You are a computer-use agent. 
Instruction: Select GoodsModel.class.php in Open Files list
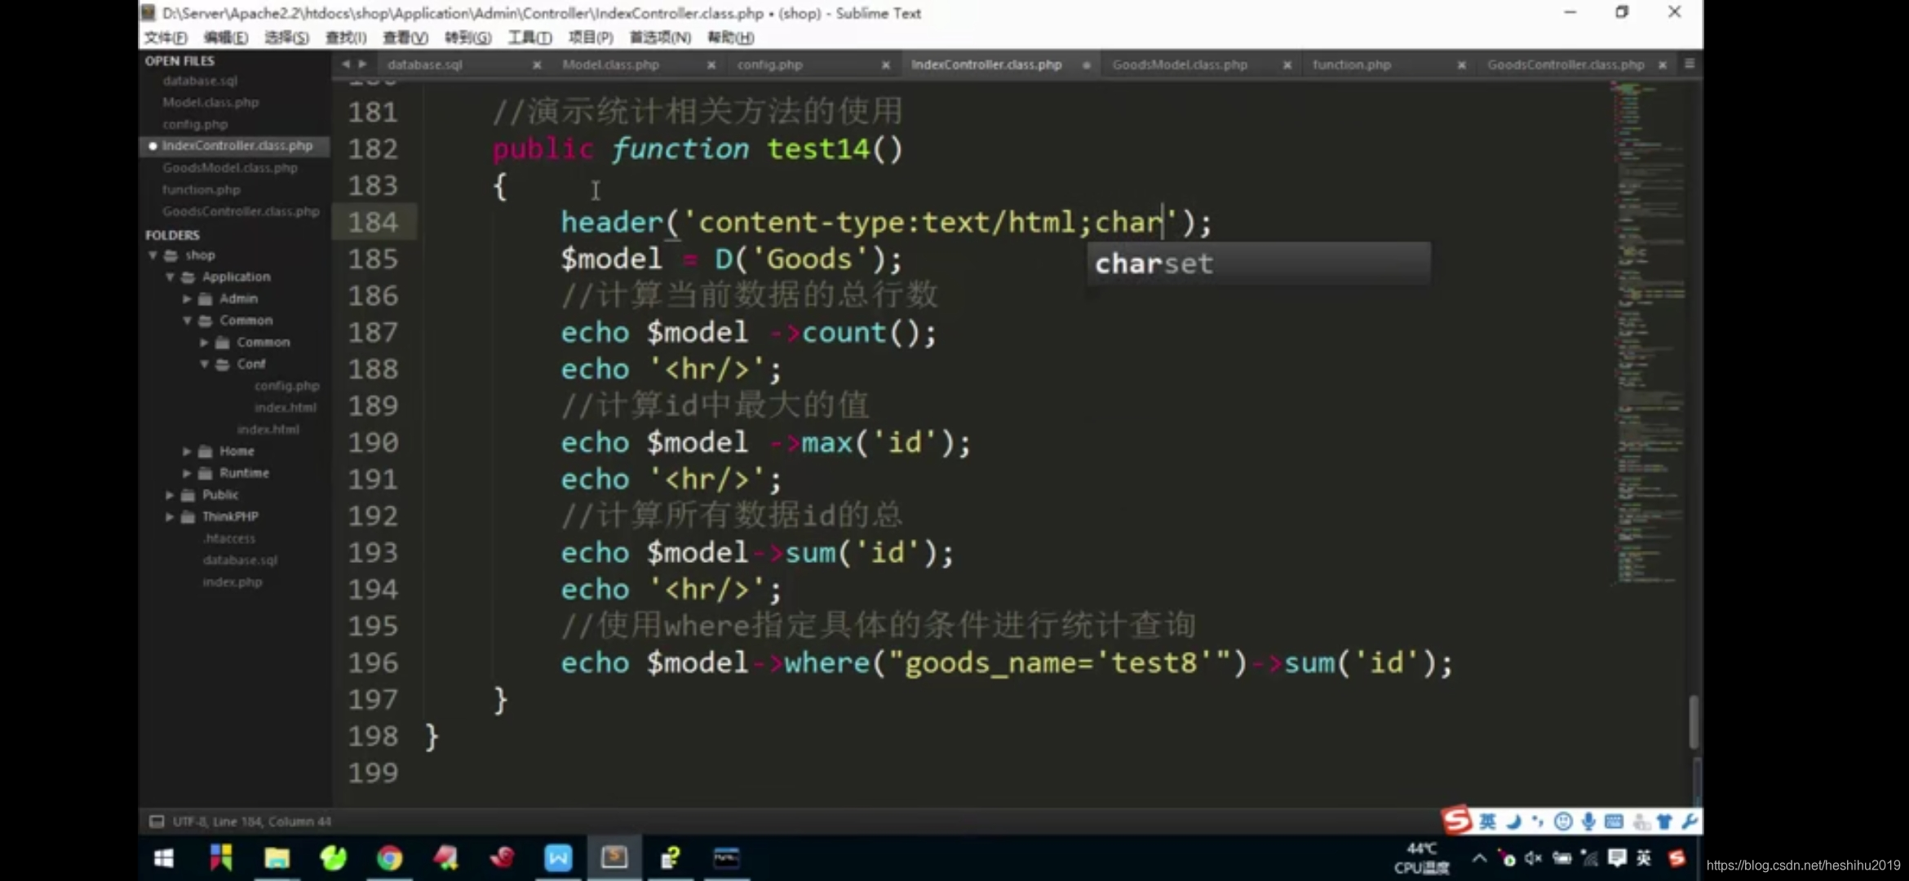tap(230, 167)
